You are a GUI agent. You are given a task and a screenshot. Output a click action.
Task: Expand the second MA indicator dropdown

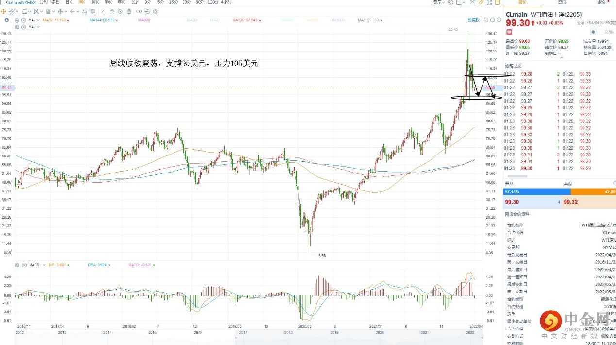[38, 27]
